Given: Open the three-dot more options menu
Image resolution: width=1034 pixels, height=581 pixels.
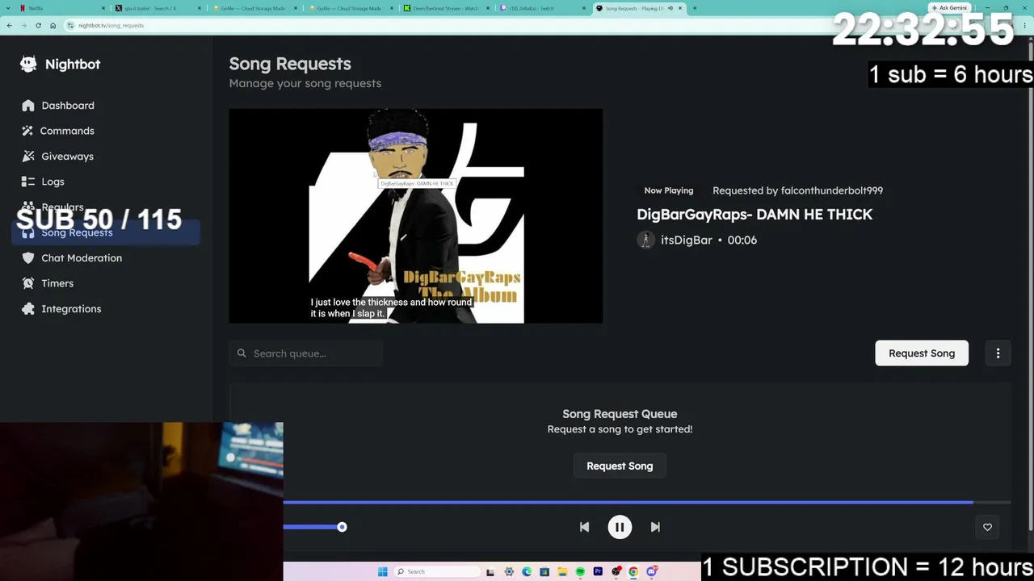Looking at the screenshot, I should click(998, 353).
